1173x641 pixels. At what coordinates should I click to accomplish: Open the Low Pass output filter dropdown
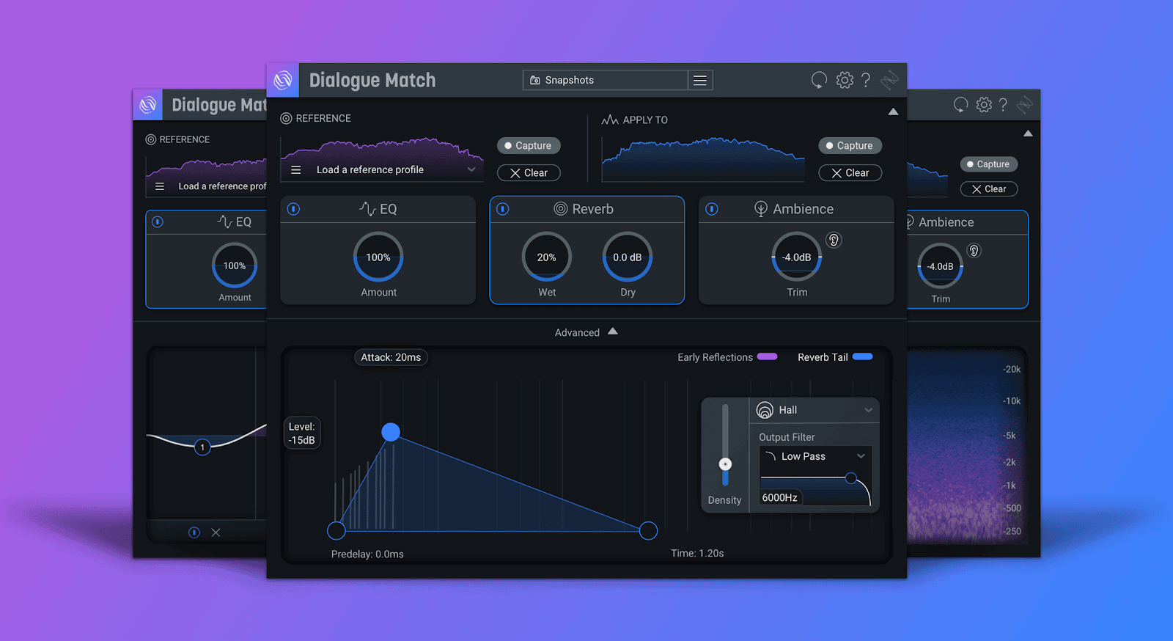[x=861, y=456]
